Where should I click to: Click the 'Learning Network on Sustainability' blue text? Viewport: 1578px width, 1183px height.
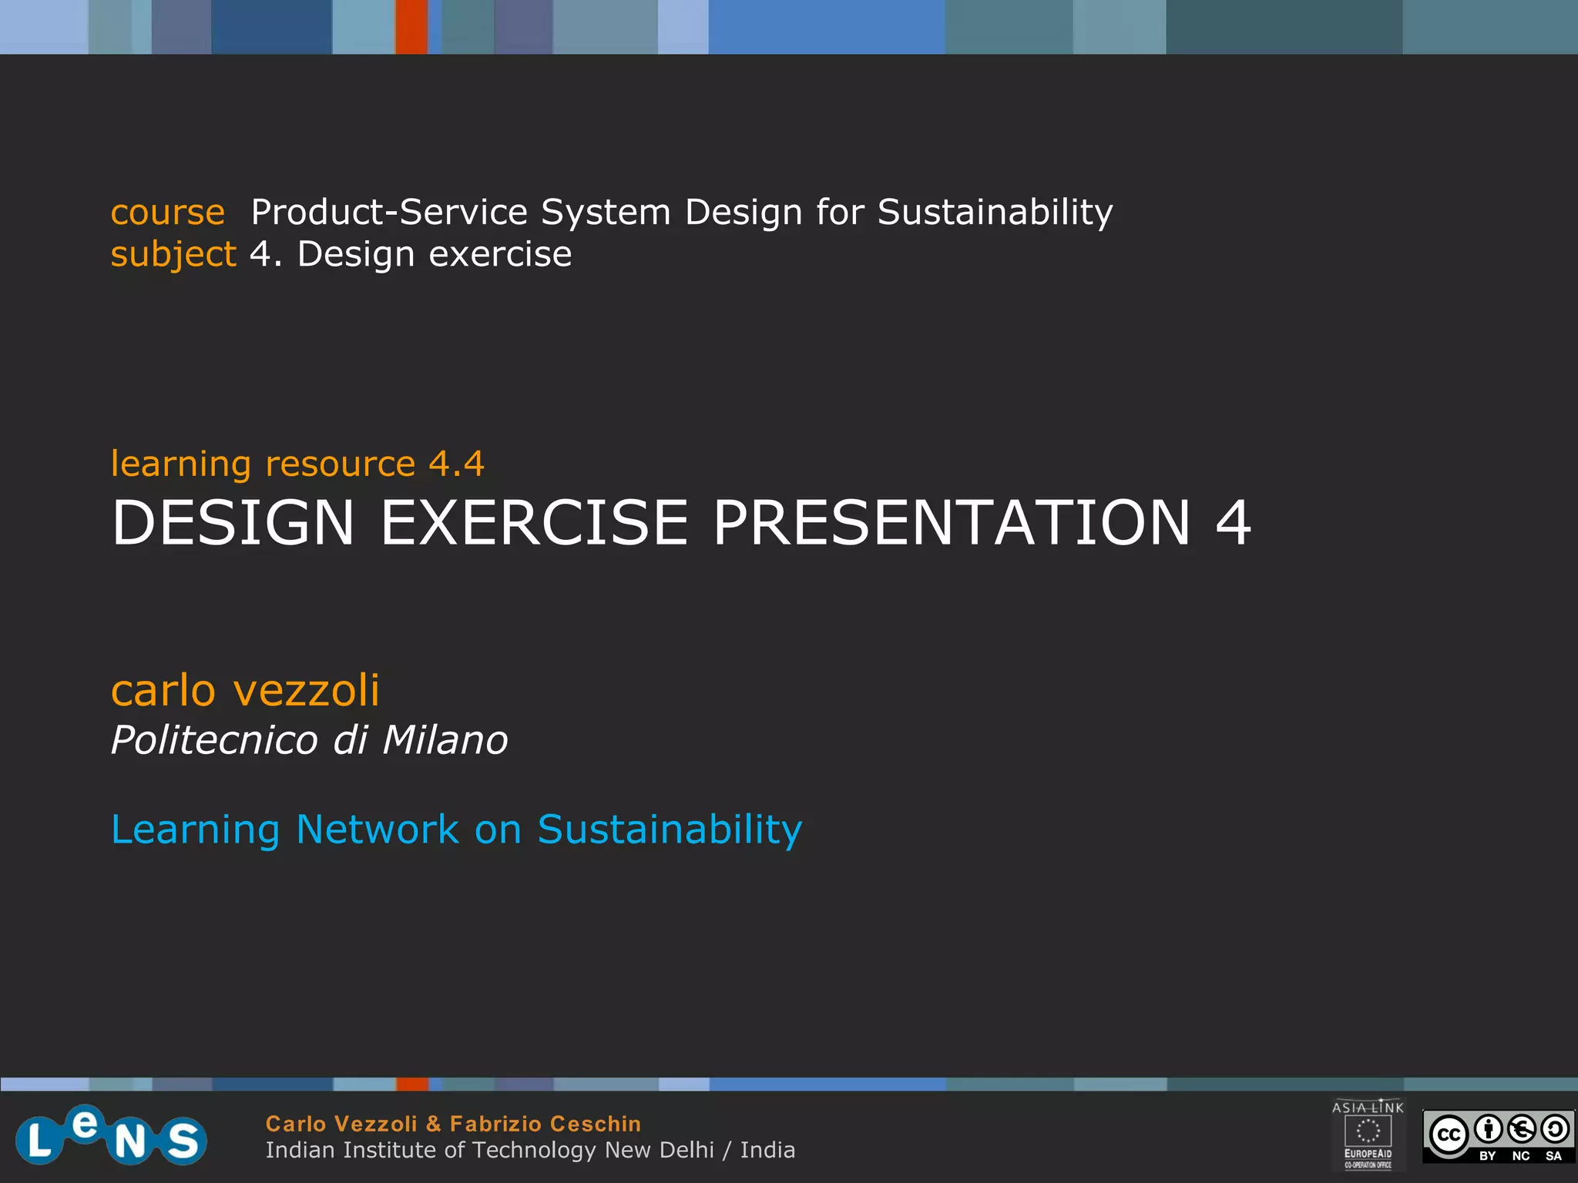click(456, 829)
